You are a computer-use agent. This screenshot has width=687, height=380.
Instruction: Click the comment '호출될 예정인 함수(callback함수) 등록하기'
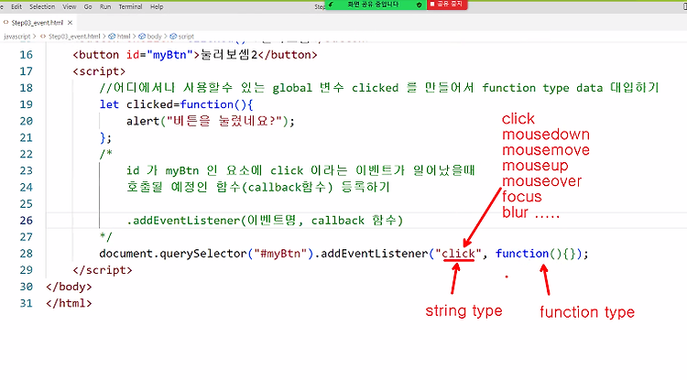click(258, 187)
